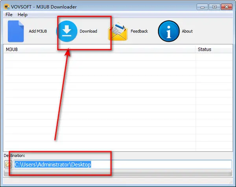Click the Status column header
236x187 pixels.
pyautogui.click(x=214, y=49)
